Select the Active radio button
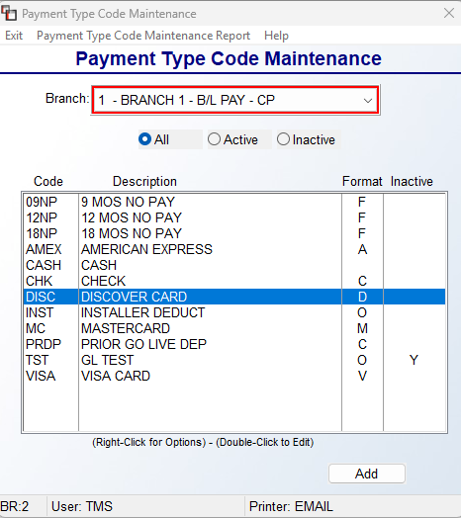461x518 pixels. click(232, 139)
